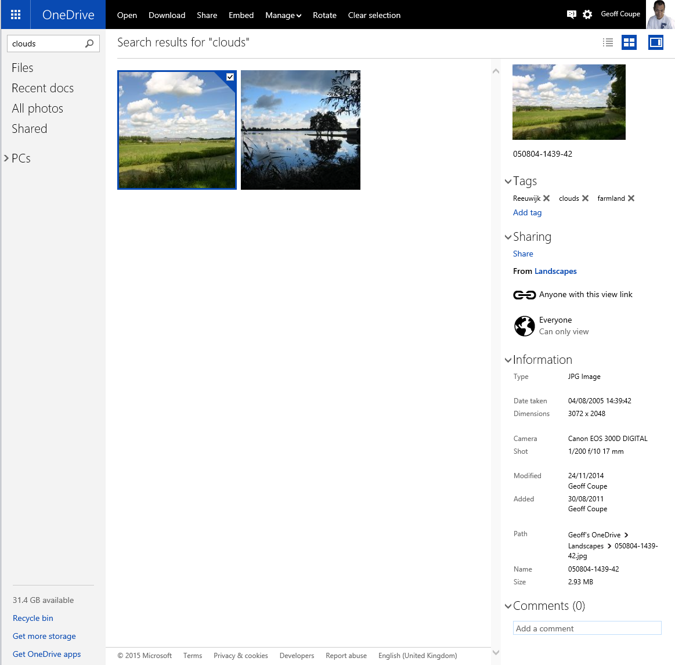Tick the lake reflection photo checkbox
The height and width of the screenshot is (665, 675).
point(353,77)
